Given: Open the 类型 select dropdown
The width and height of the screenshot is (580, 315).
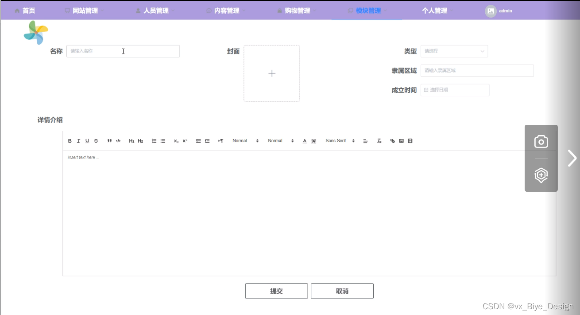Looking at the screenshot, I should pos(454,51).
